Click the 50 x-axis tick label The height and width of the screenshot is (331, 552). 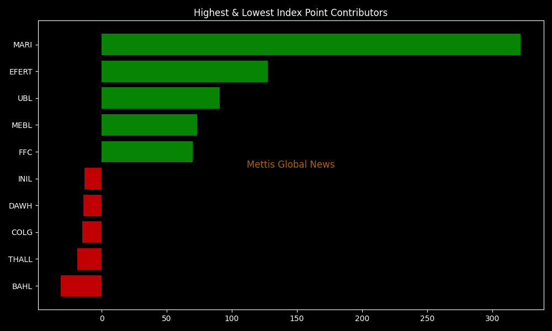pyautogui.click(x=167, y=318)
